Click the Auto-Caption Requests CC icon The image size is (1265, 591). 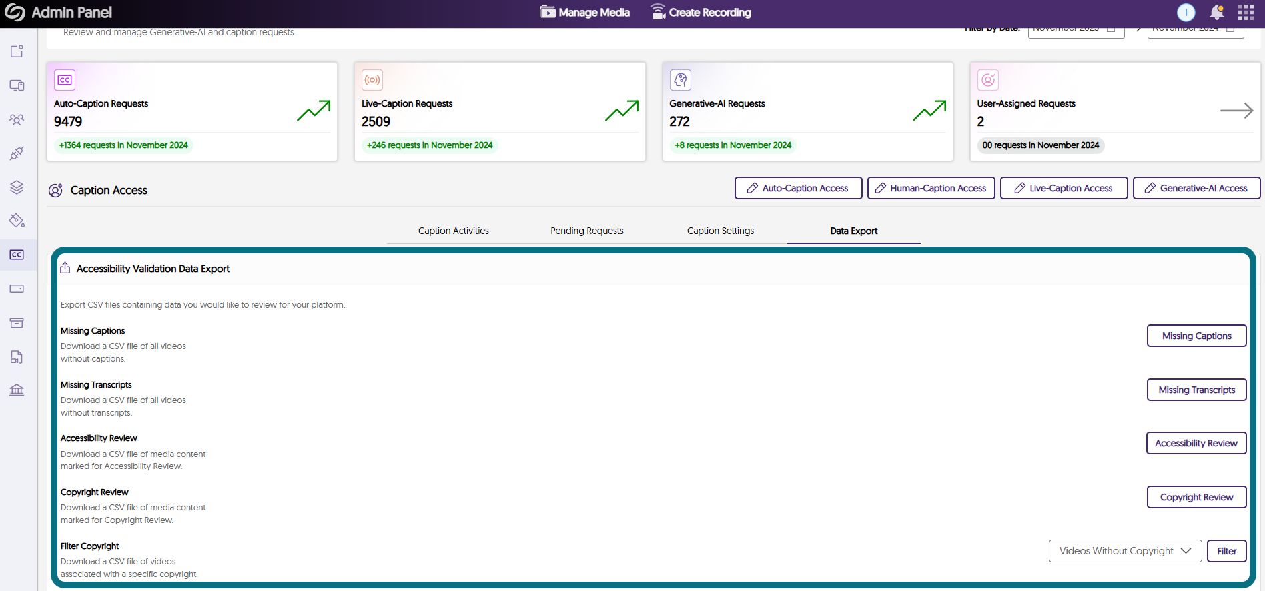pos(65,80)
